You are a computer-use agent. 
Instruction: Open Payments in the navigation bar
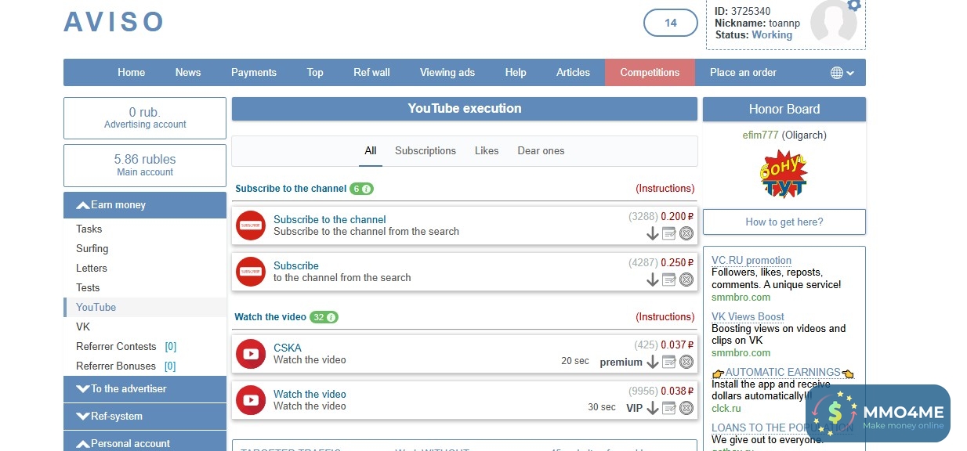coord(254,72)
